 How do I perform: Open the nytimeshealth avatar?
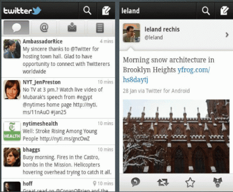coord(12,131)
